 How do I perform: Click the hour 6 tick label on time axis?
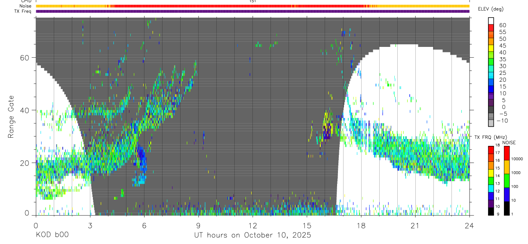tap(144, 225)
